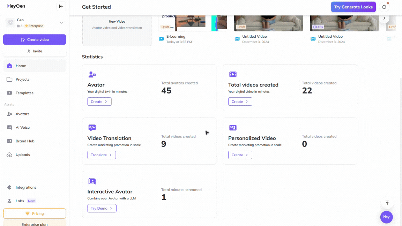Image resolution: width=402 pixels, height=226 pixels.
Task: Click the Pricing button
Action: point(35,213)
